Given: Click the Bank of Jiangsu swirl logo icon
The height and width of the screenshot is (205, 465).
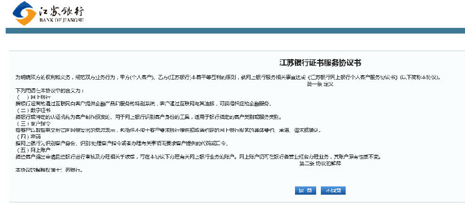Looking at the screenshot, I should point(24,13).
